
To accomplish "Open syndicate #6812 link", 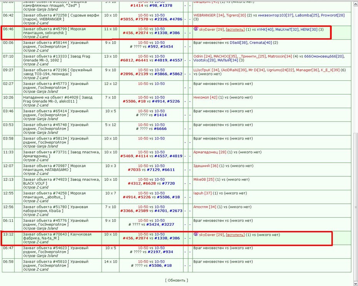I will point(127,60).
